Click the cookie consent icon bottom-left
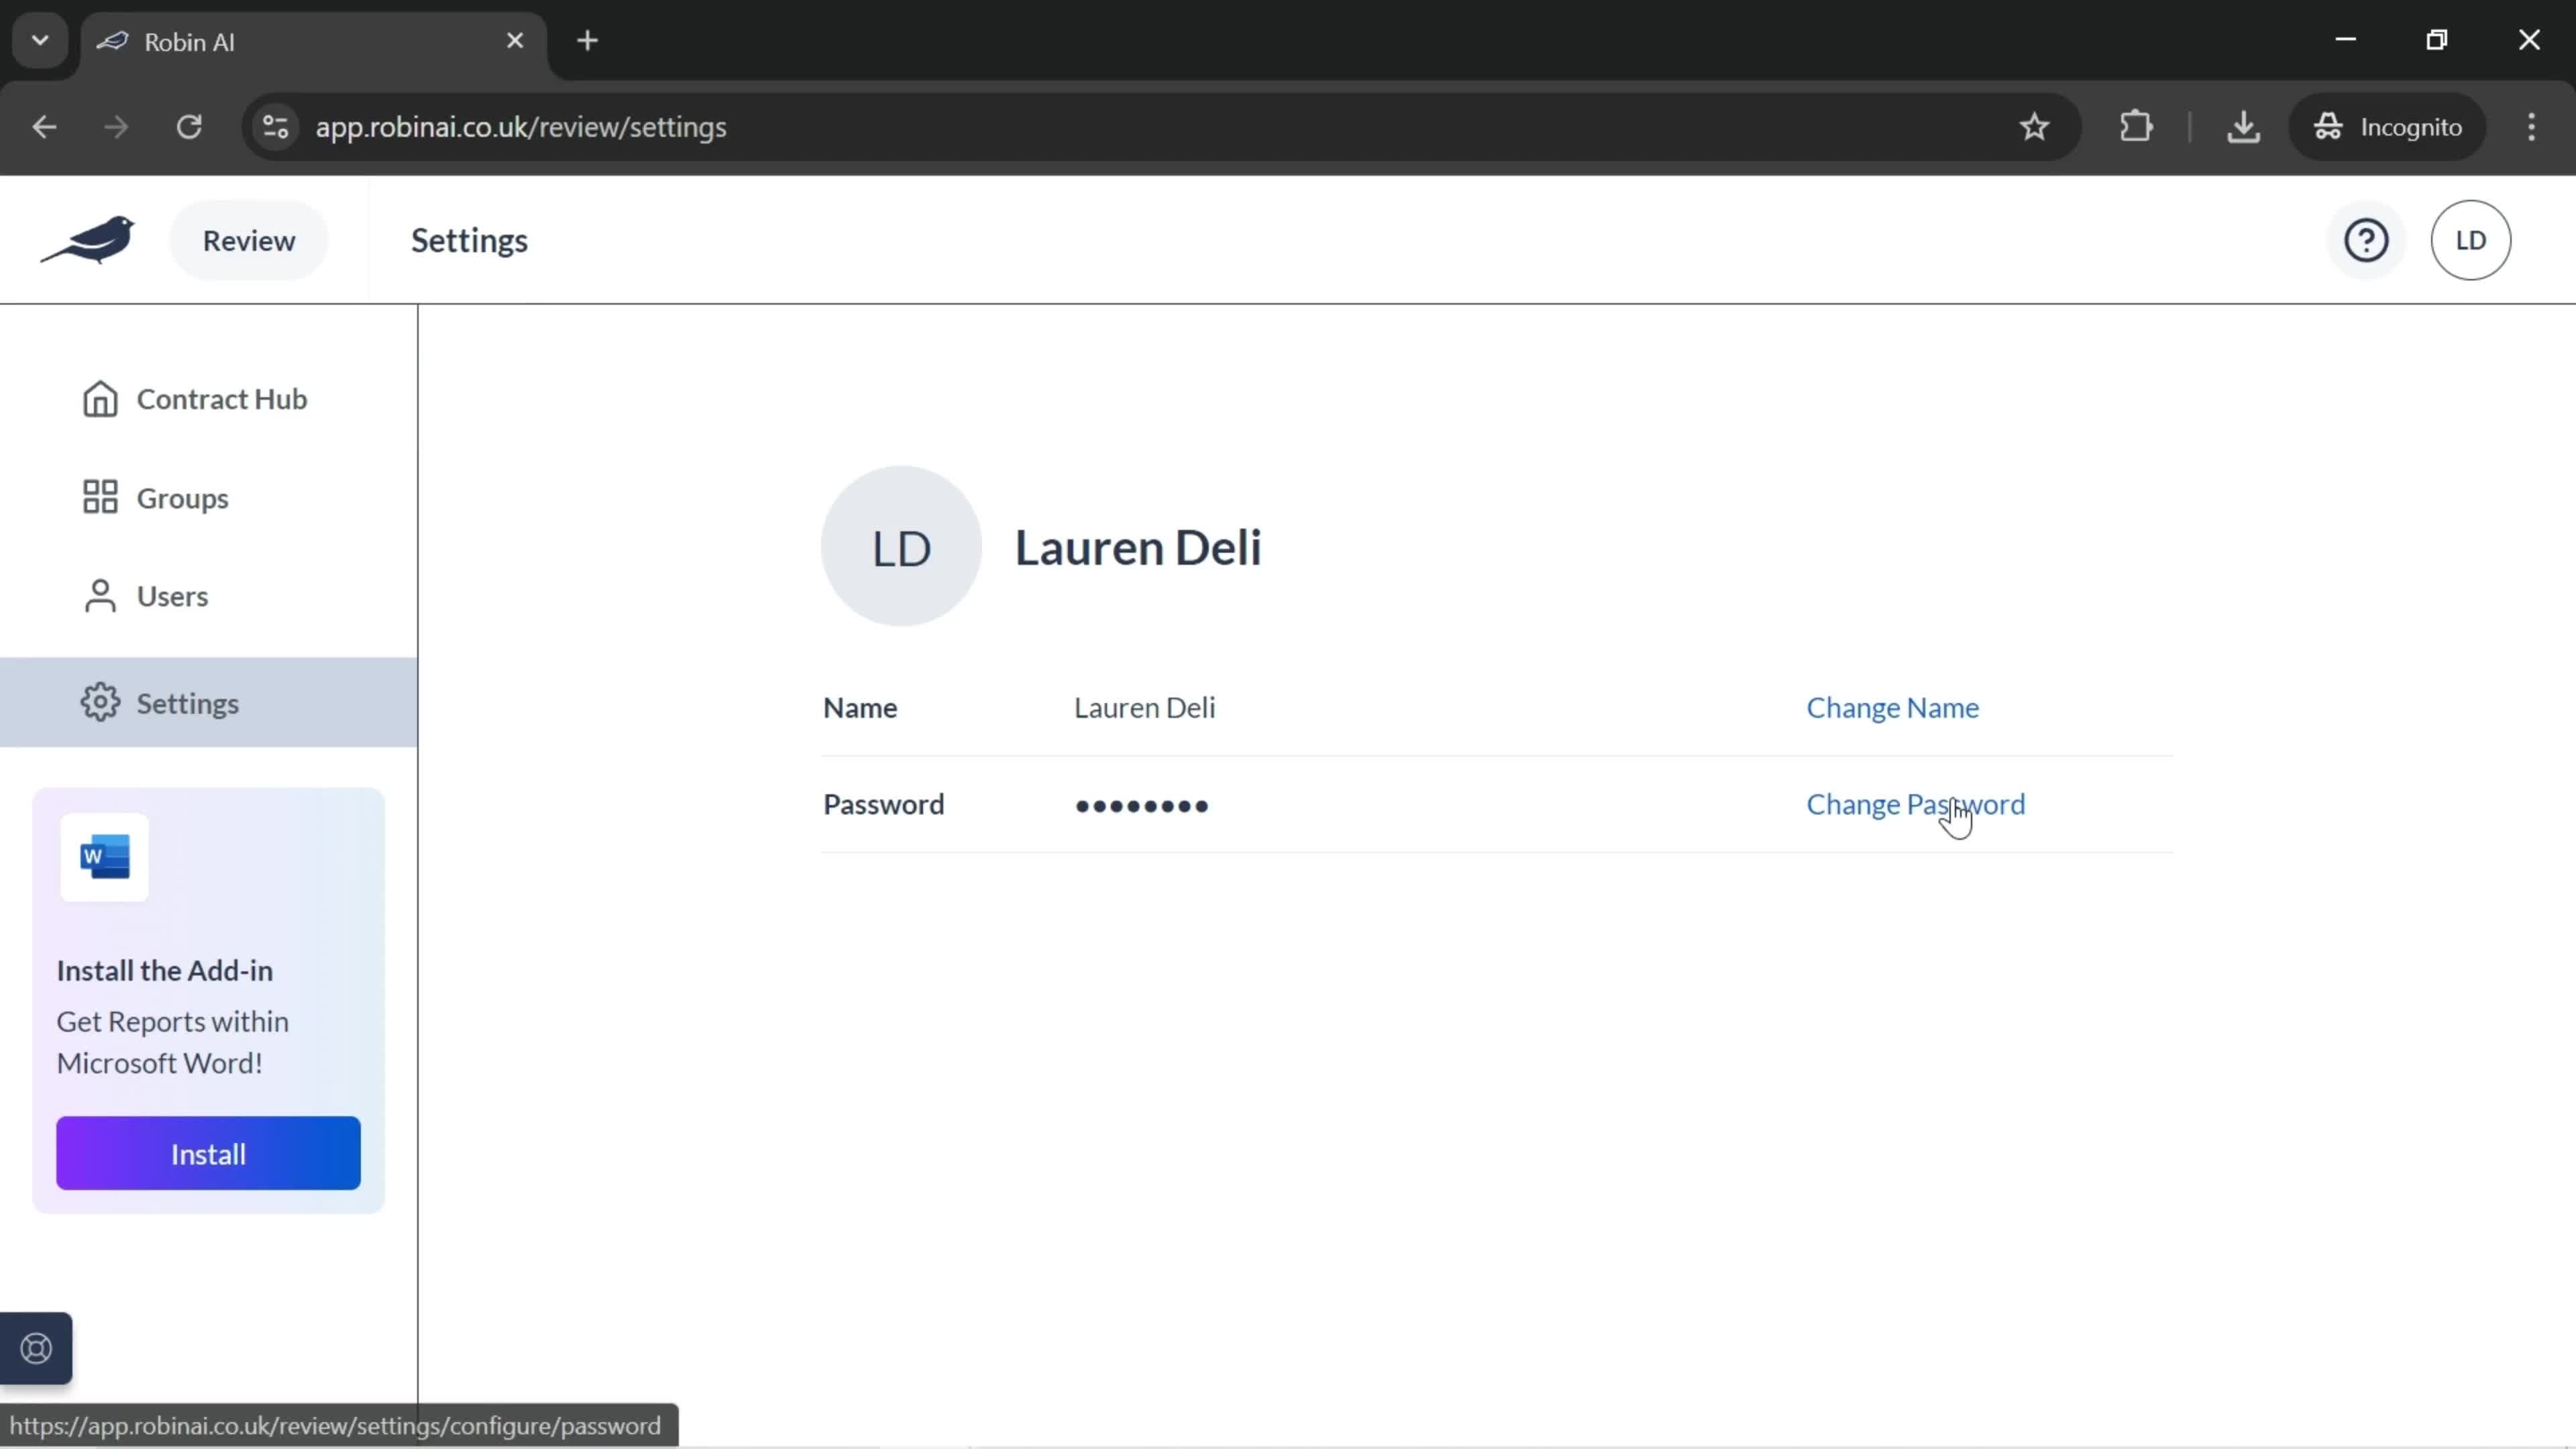The height and width of the screenshot is (1449, 2576). [36, 1350]
